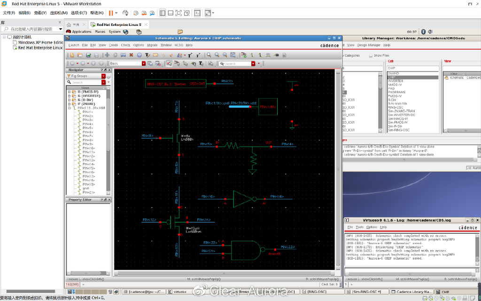Click the Sim-RING-OSC taskbar button
This screenshot has width=481, height=301.
point(367,292)
